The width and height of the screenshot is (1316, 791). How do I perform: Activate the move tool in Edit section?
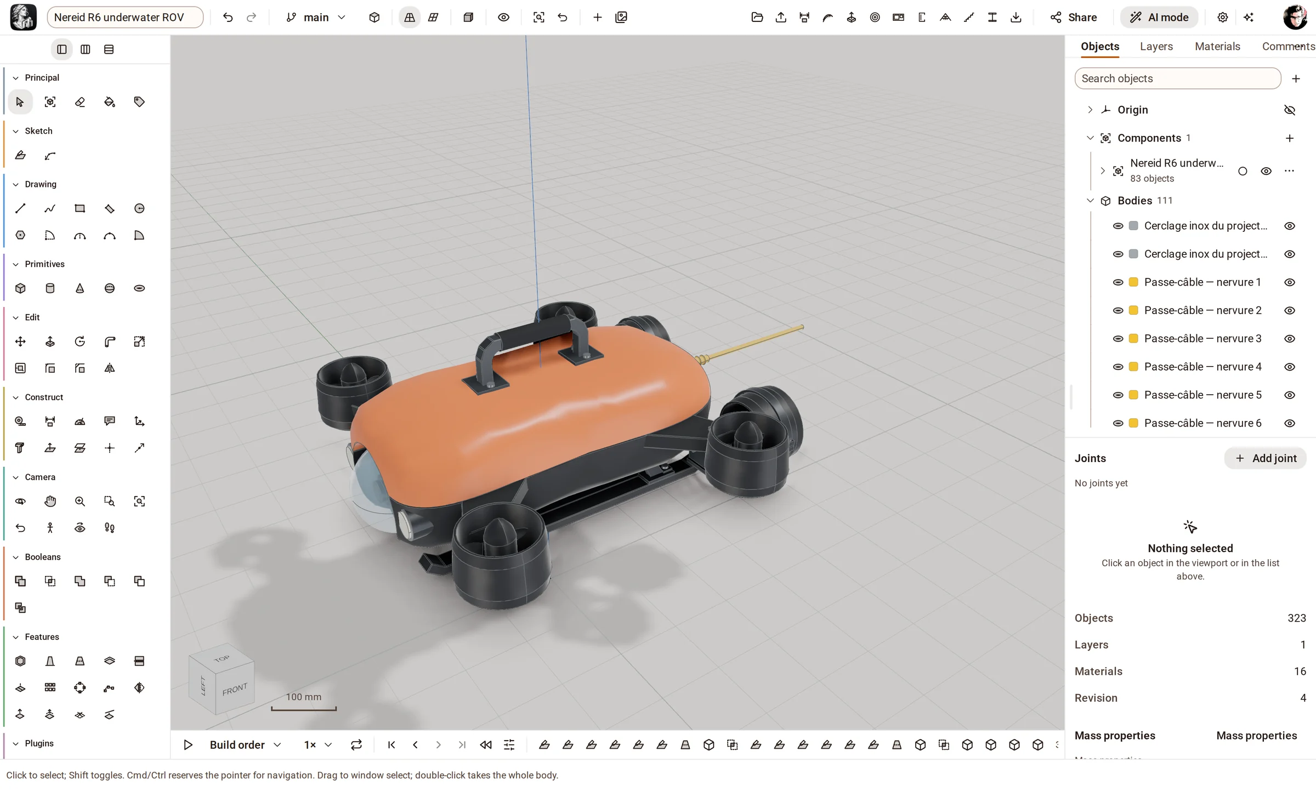[x=20, y=342]
